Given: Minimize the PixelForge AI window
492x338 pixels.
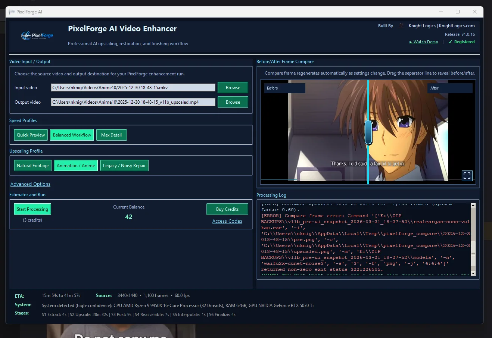Looking at the screenshot, I should 441,12.
